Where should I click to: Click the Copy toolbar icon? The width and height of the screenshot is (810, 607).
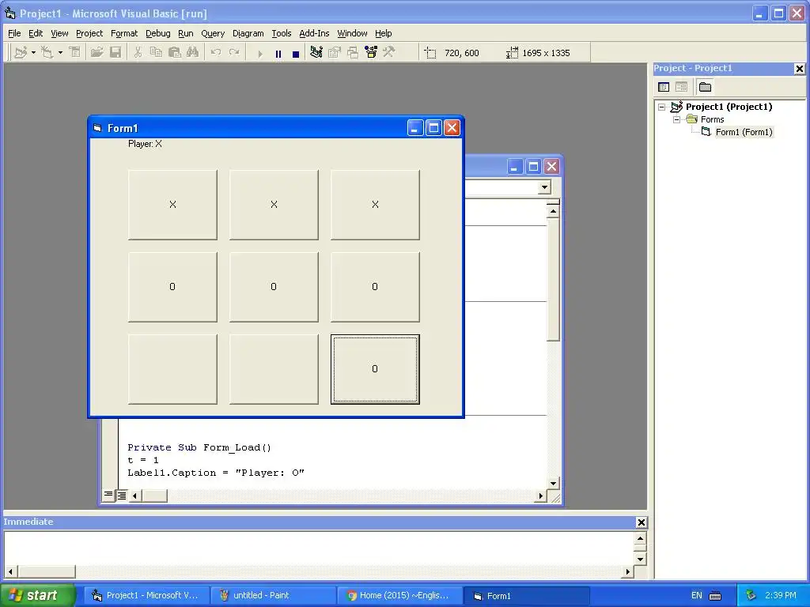pyautogui.click(x=156, y=53)
